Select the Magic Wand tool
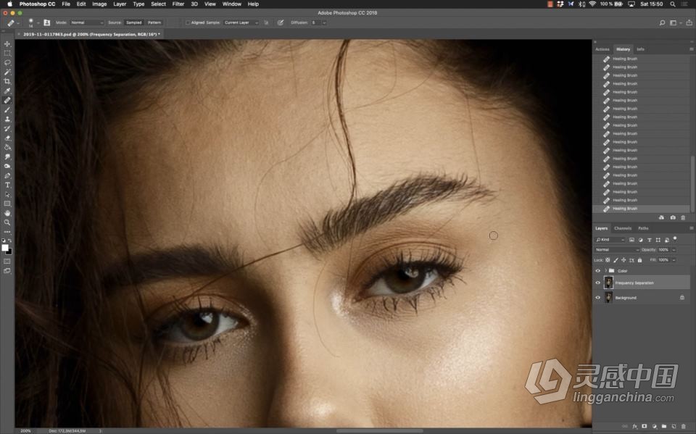 [x=7, y=72]
